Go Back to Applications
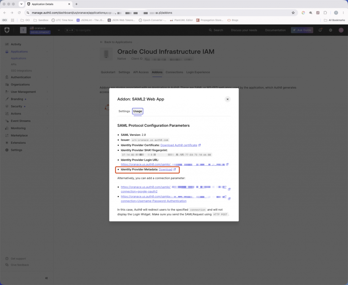 (116, 42)
